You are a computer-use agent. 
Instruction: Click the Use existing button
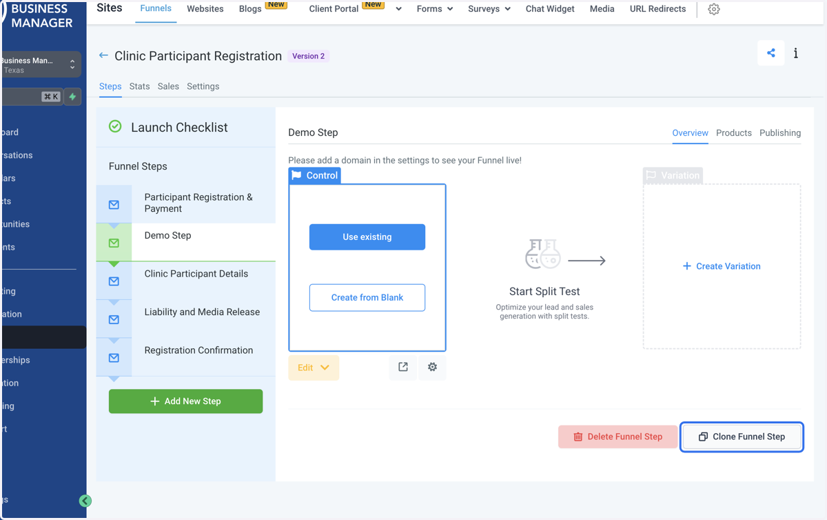[x=367, y=237]
